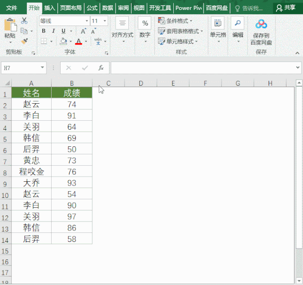Expand the formula bar chevron

pos(298,67)
